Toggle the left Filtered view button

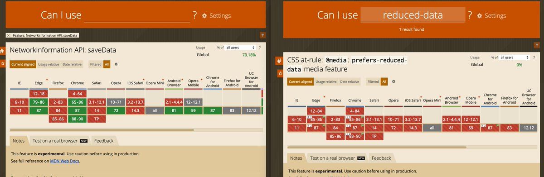tap(95, 64)
